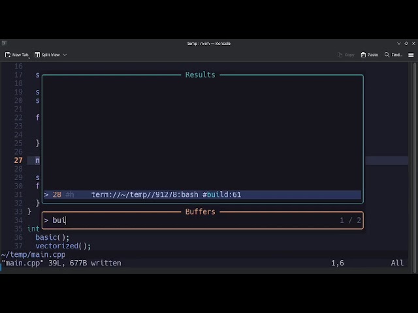Click the 1 / 2 match counter
This screenshot has width=418, height=313.
pos(350,220)
